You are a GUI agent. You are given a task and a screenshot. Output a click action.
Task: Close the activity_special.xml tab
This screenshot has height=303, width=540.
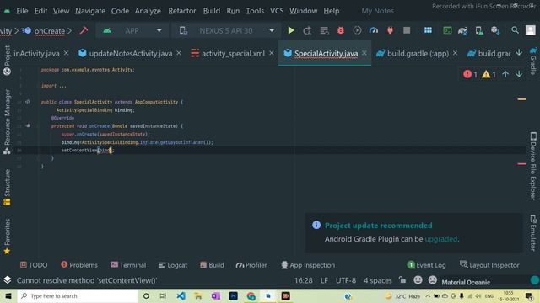point(272,53)
